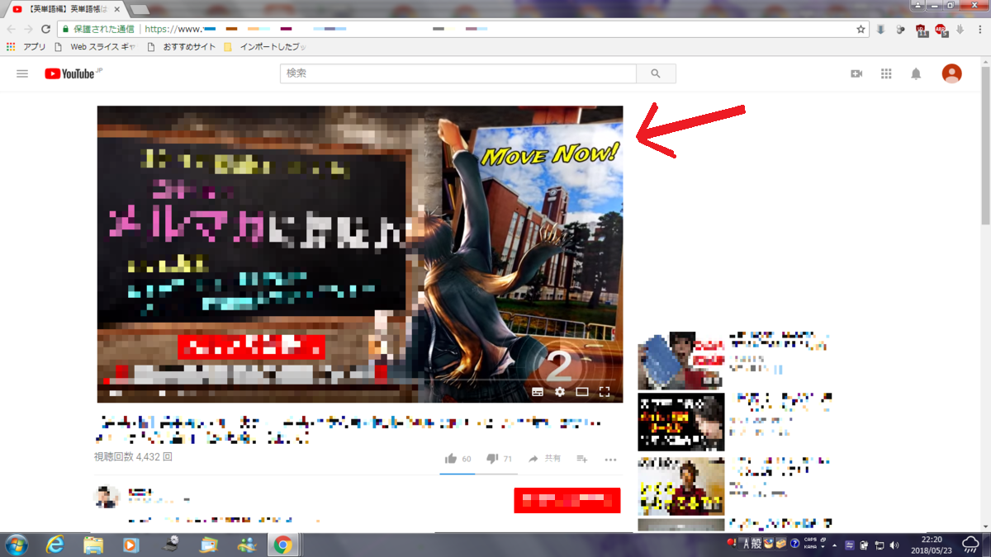991x557 pixels.
Task: Click the red subscribe button
Action: (567, 500)
